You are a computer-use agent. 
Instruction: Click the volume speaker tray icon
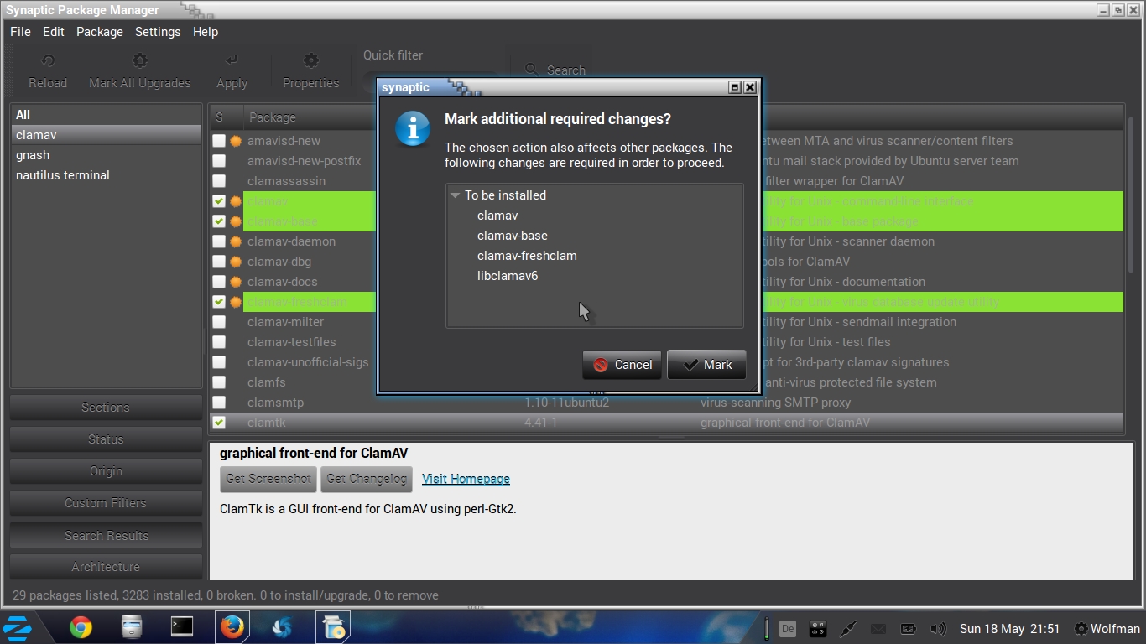point(939,628)
